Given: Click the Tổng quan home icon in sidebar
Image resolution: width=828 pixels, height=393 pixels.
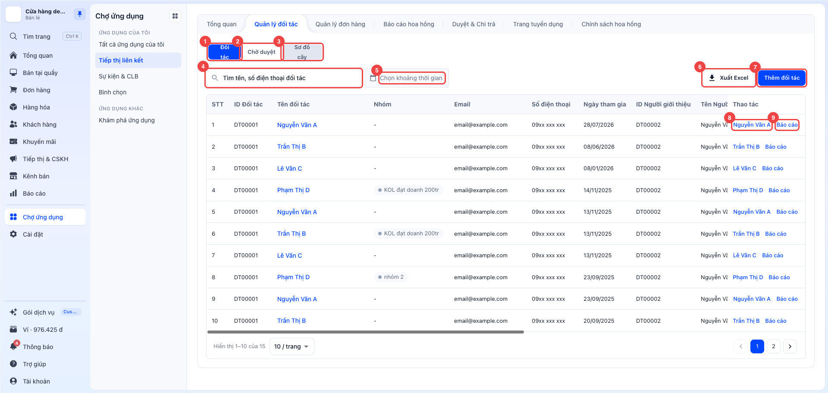Looking at the screenshot, I should click(13, 55).
